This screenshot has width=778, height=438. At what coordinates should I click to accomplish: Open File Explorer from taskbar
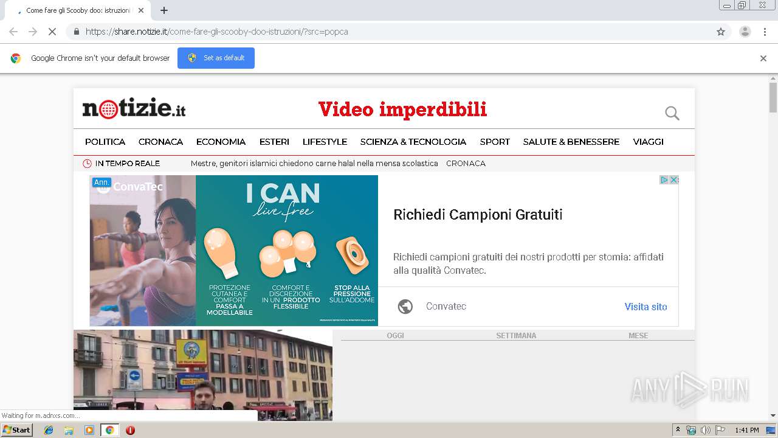pyautogui.click(x=69, y=430)
